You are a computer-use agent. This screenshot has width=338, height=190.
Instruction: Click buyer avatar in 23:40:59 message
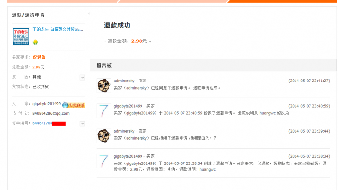pos(104,111)
